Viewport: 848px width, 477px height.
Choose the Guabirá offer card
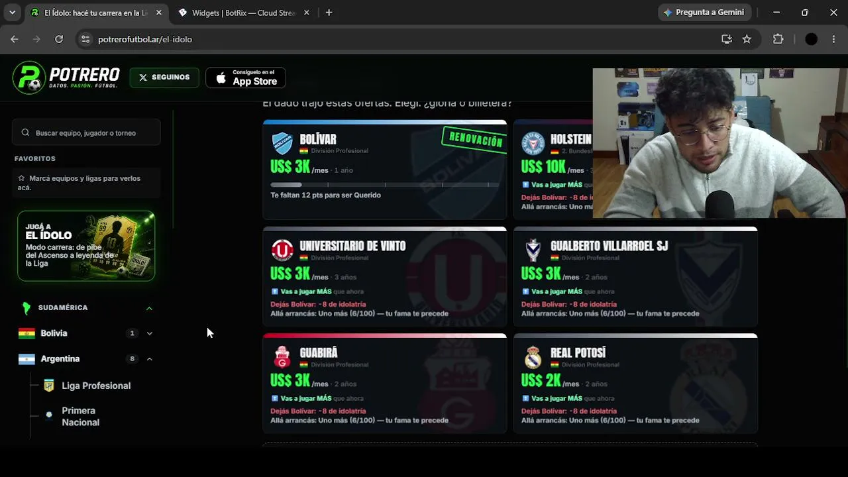tap(384, 384)
